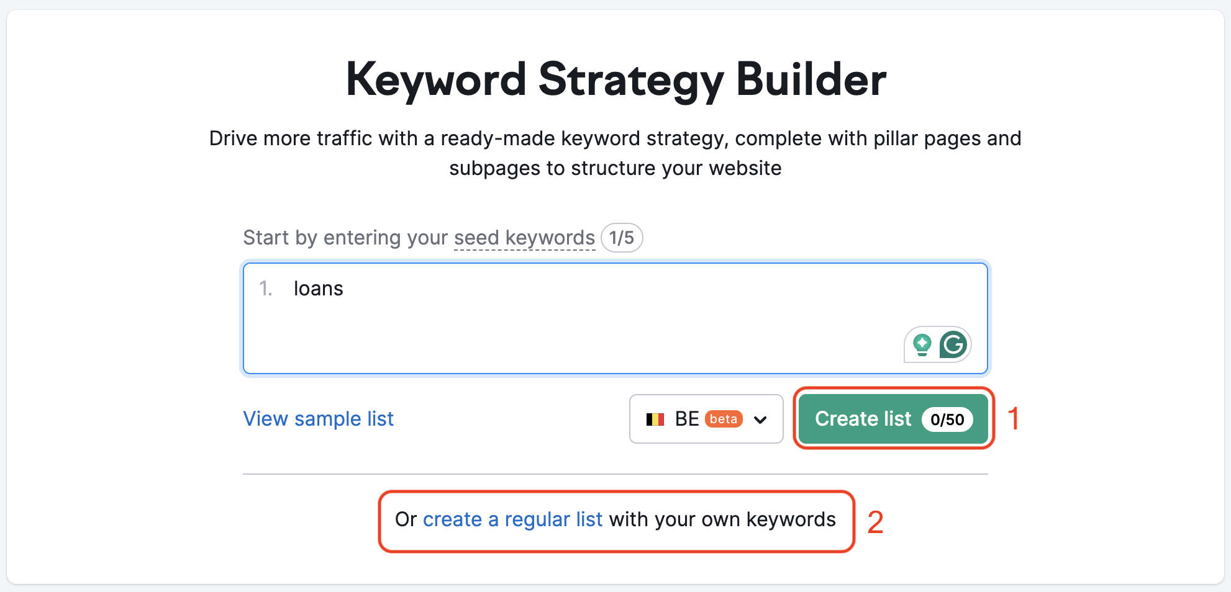
Task: Click the green lightbulb suggestion icon
Action: point(922,344)
